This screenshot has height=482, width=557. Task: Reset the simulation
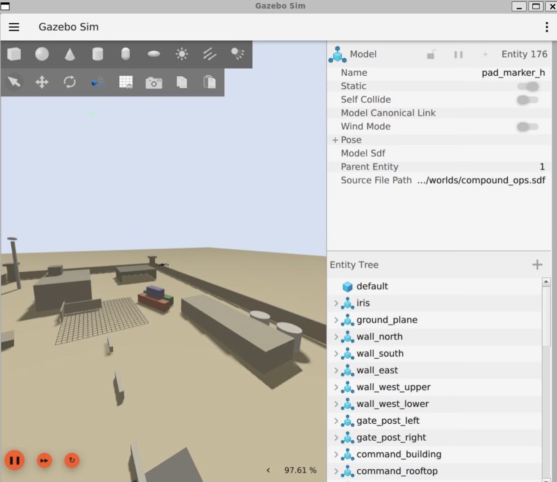click(72, 460)
